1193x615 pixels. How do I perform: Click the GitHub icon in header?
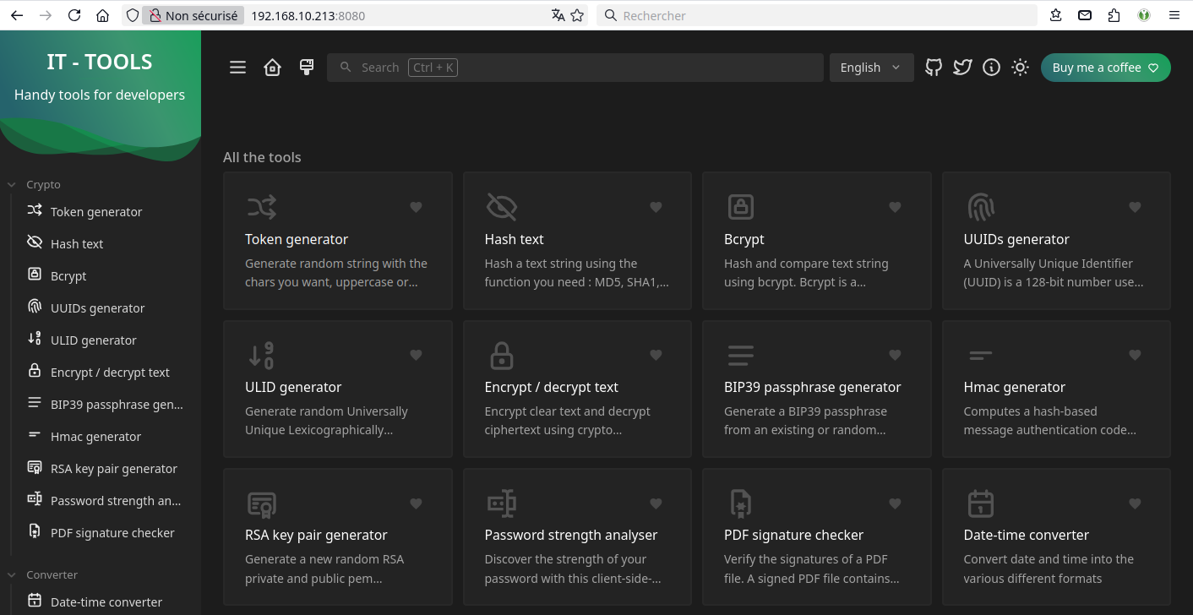tap(934, 68)
